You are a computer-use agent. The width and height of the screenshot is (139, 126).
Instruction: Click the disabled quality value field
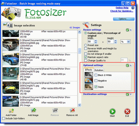pos(124,60)
